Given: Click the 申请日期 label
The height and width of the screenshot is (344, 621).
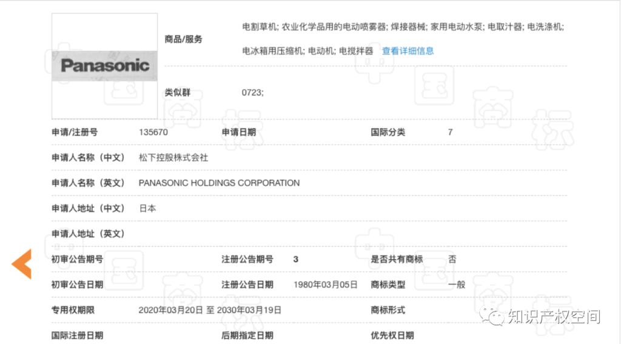Looking at the screenshot, I should click(x=239, y=132).
